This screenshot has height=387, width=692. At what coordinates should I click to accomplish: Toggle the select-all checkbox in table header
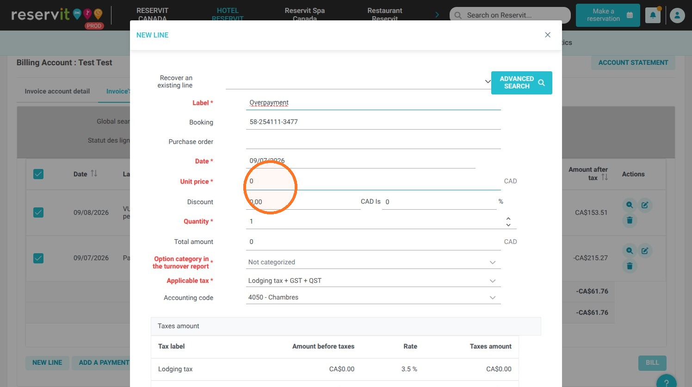38,174
